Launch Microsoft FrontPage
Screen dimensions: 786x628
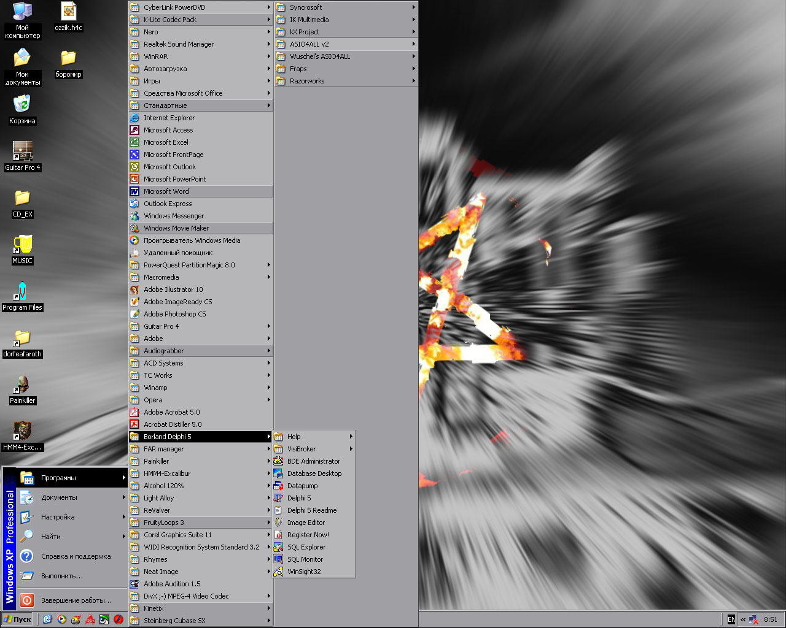point(201,155)
